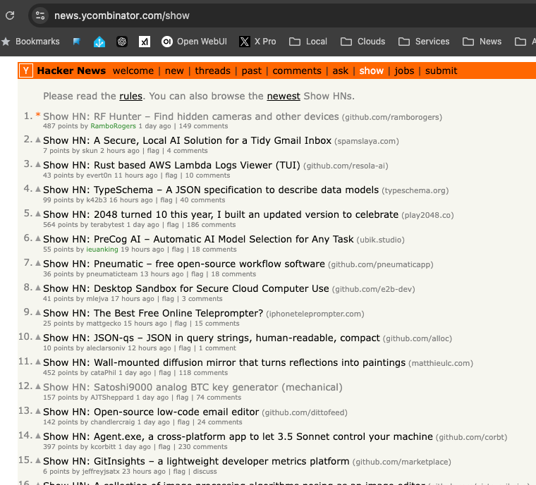Upvote the Satoshi9000 post

click(x=38, y=386)
